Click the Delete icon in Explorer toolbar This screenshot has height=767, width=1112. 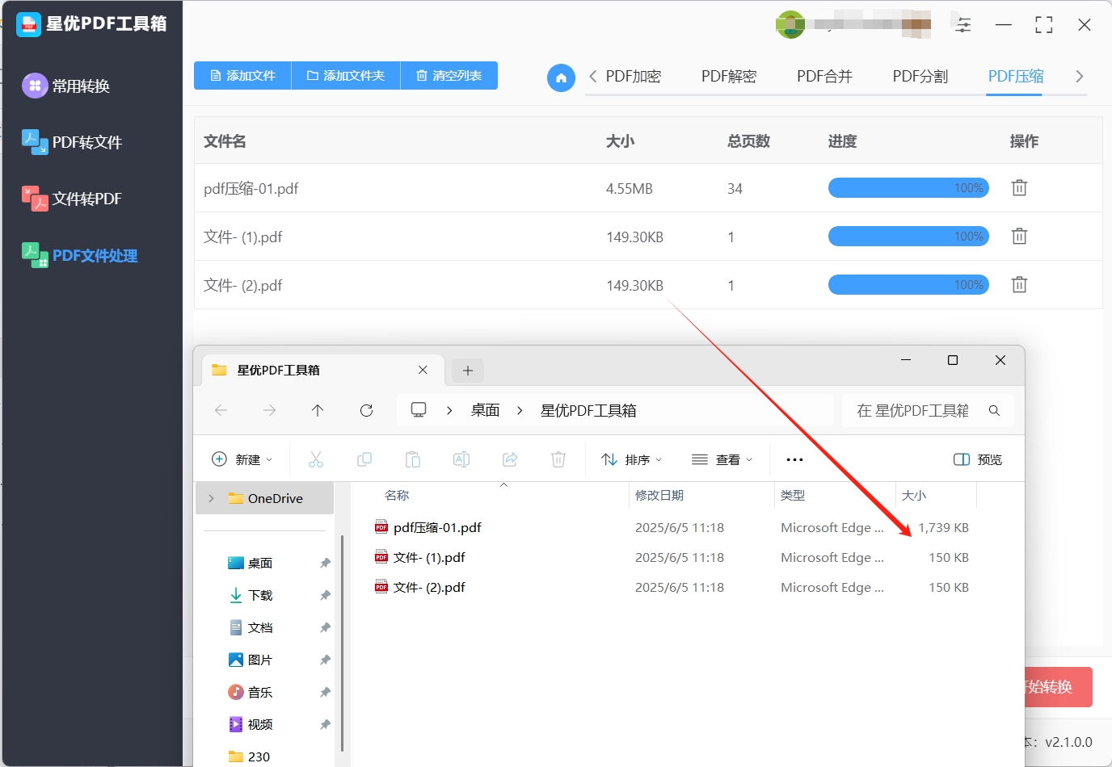coord(558,459)
